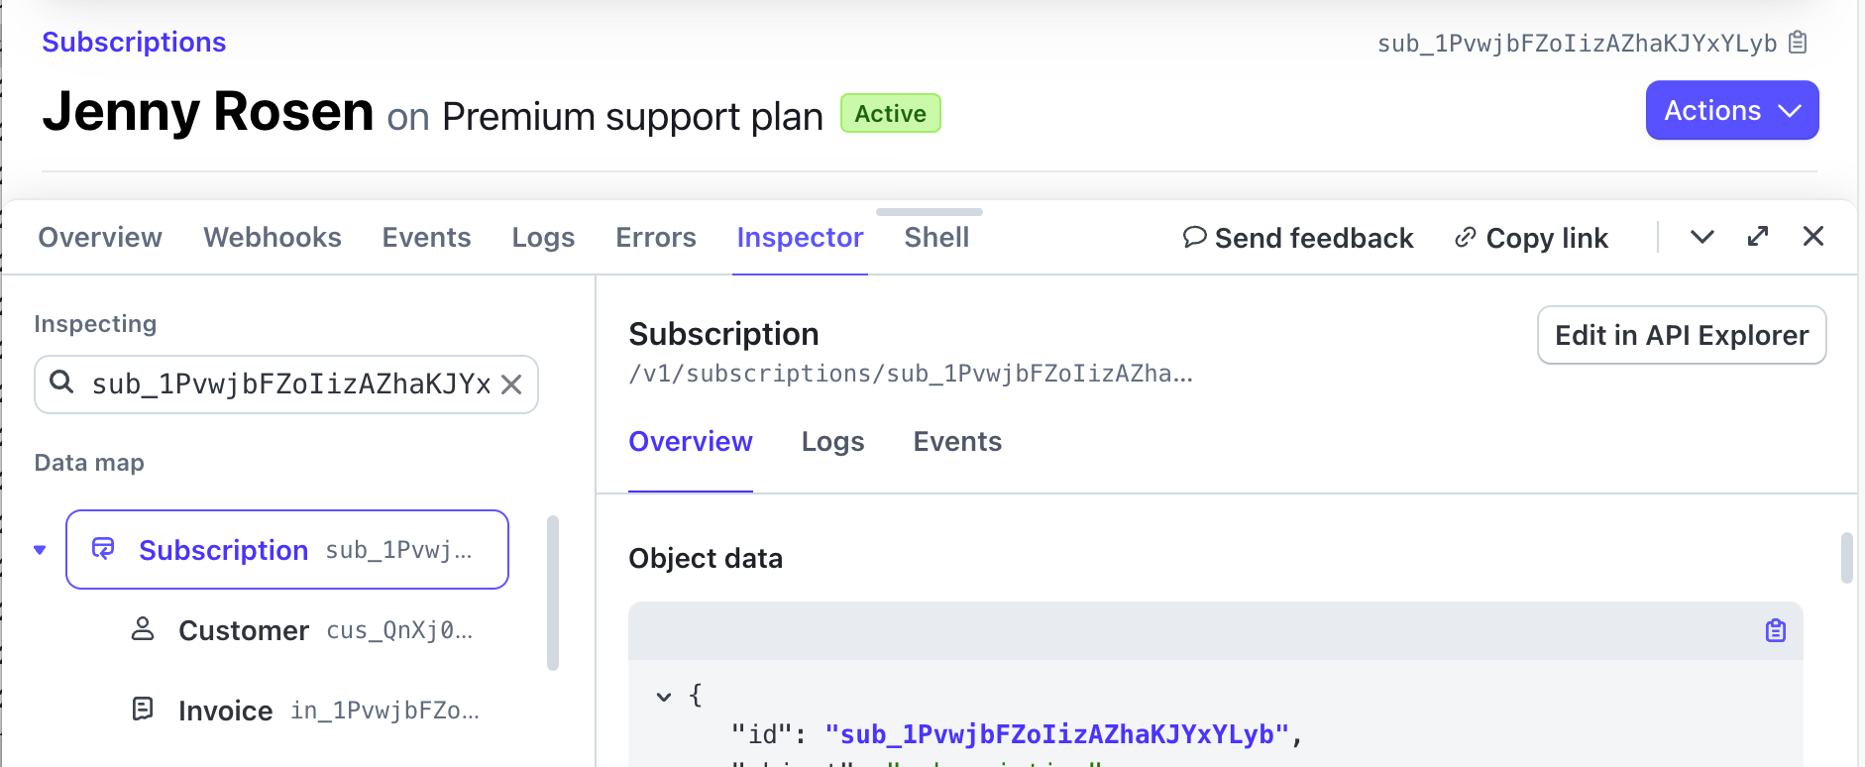Click the Data map scrollbar

coord(553,593)
